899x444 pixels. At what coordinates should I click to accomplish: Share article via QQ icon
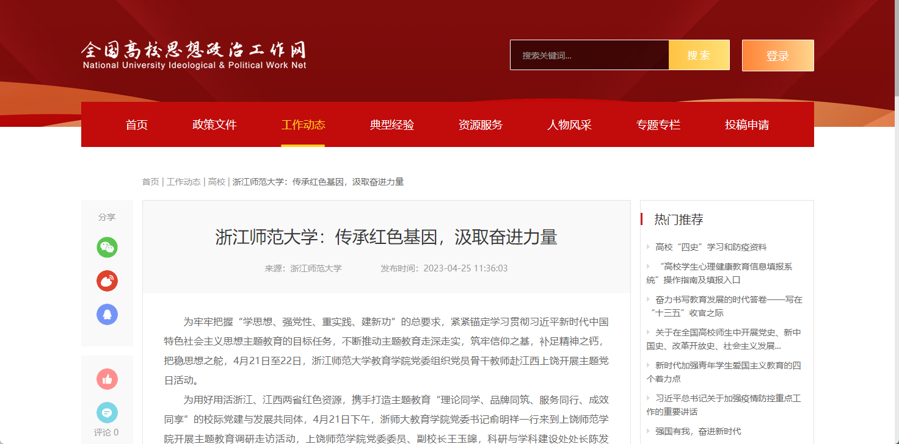click(107, 315)
